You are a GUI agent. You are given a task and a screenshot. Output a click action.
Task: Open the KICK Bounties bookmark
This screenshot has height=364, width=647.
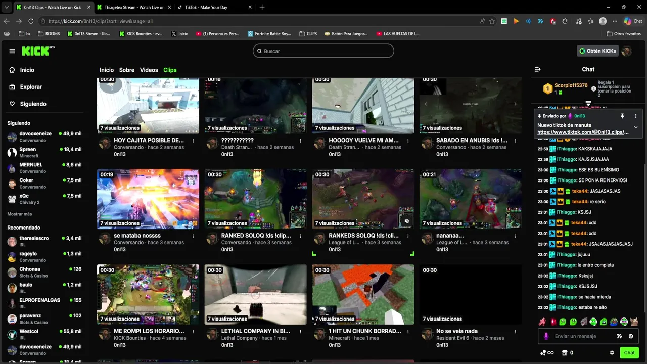click(141, 34)
